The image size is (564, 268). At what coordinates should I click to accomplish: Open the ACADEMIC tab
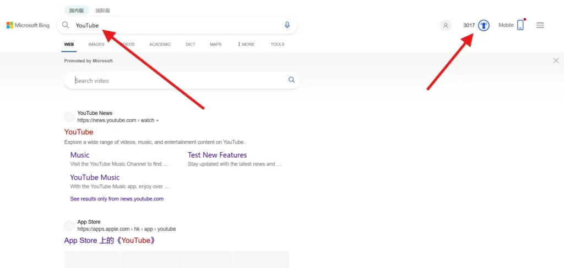pyautogui.click(x=160, y=44)
